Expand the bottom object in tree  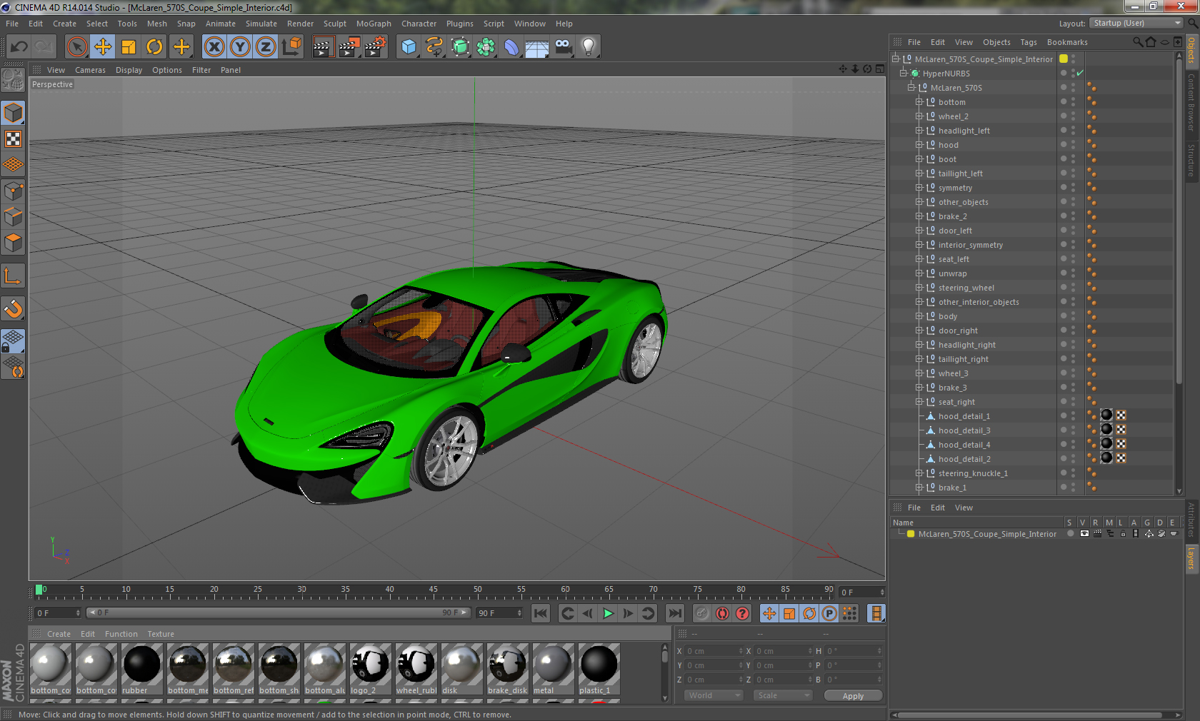(x=919, y=102)
